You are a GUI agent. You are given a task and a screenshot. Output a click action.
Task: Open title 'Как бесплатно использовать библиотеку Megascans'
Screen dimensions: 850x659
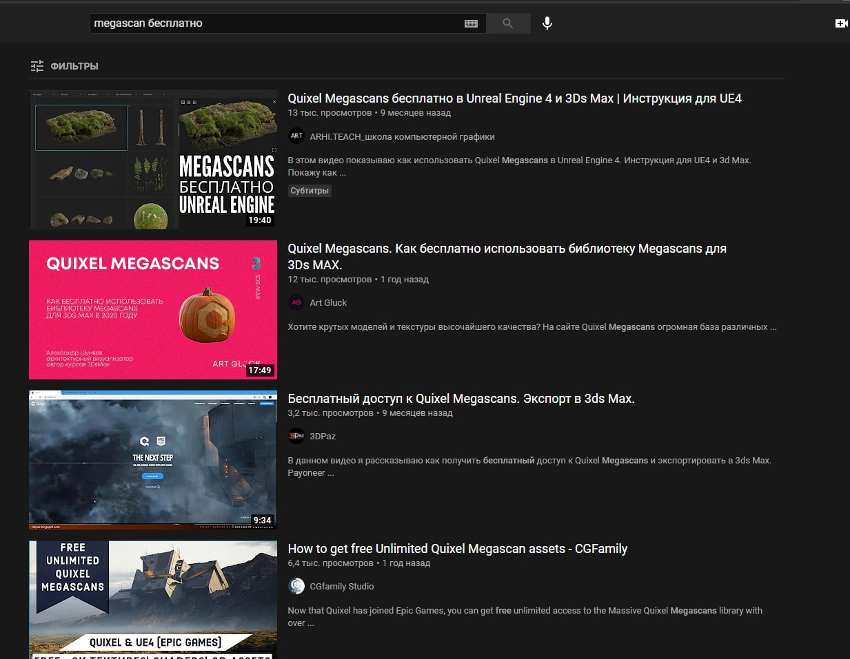coord(507,256)
